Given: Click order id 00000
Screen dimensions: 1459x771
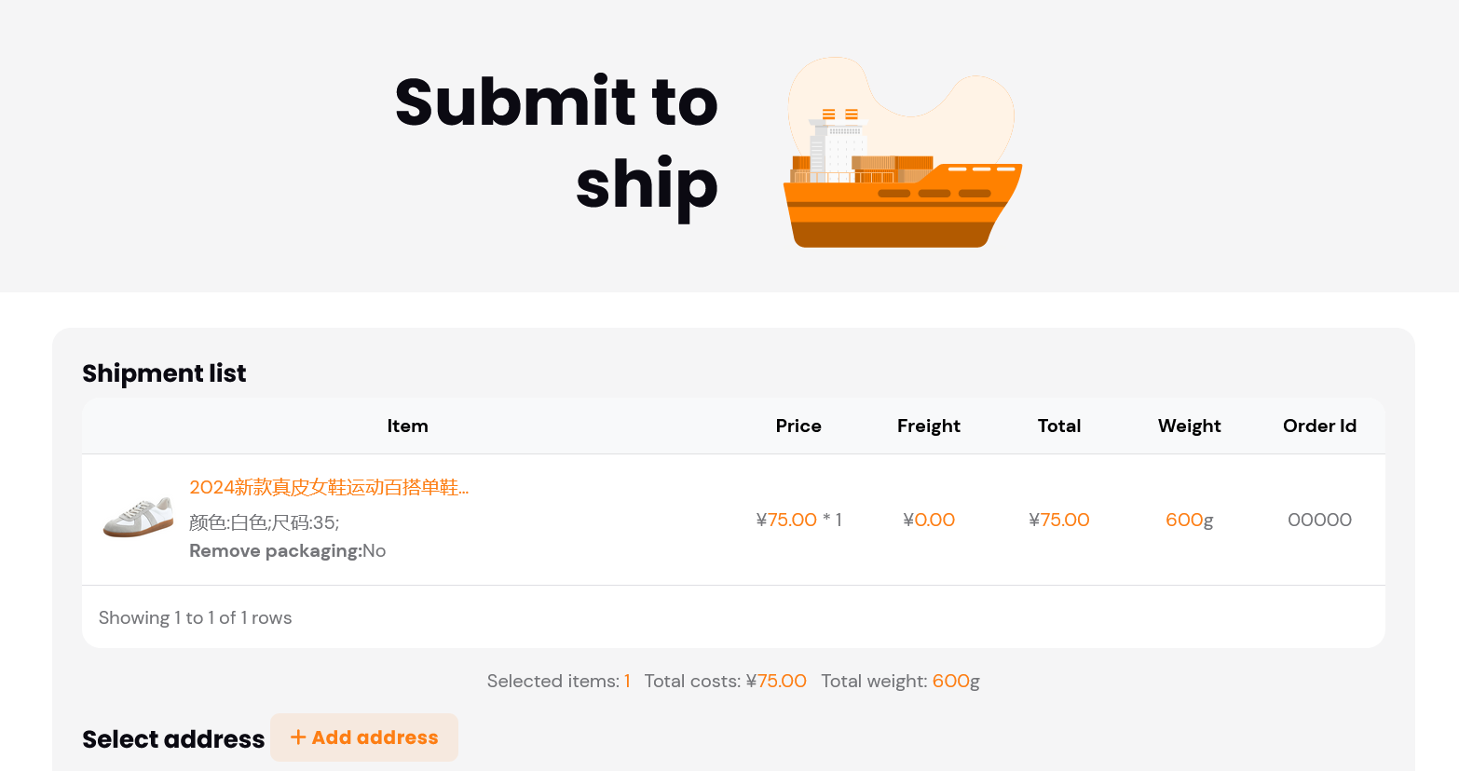Looking at the screenshot, I should 1319,520.
